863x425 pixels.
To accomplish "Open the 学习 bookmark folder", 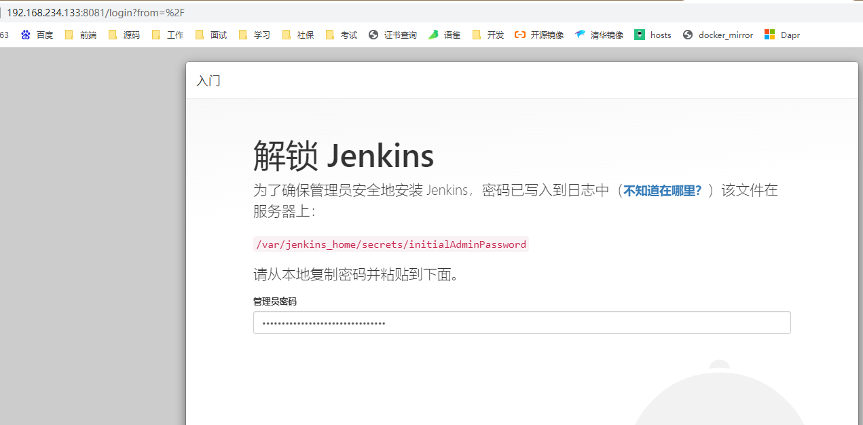I will (254, 35).
